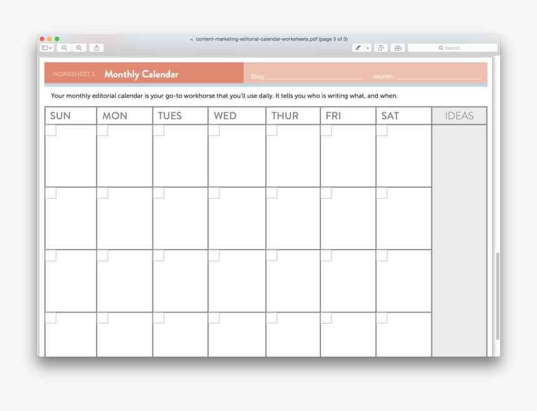Click the date box in first-row SAT cell
This screenshot has width=537, height=411.
[382, 130]
